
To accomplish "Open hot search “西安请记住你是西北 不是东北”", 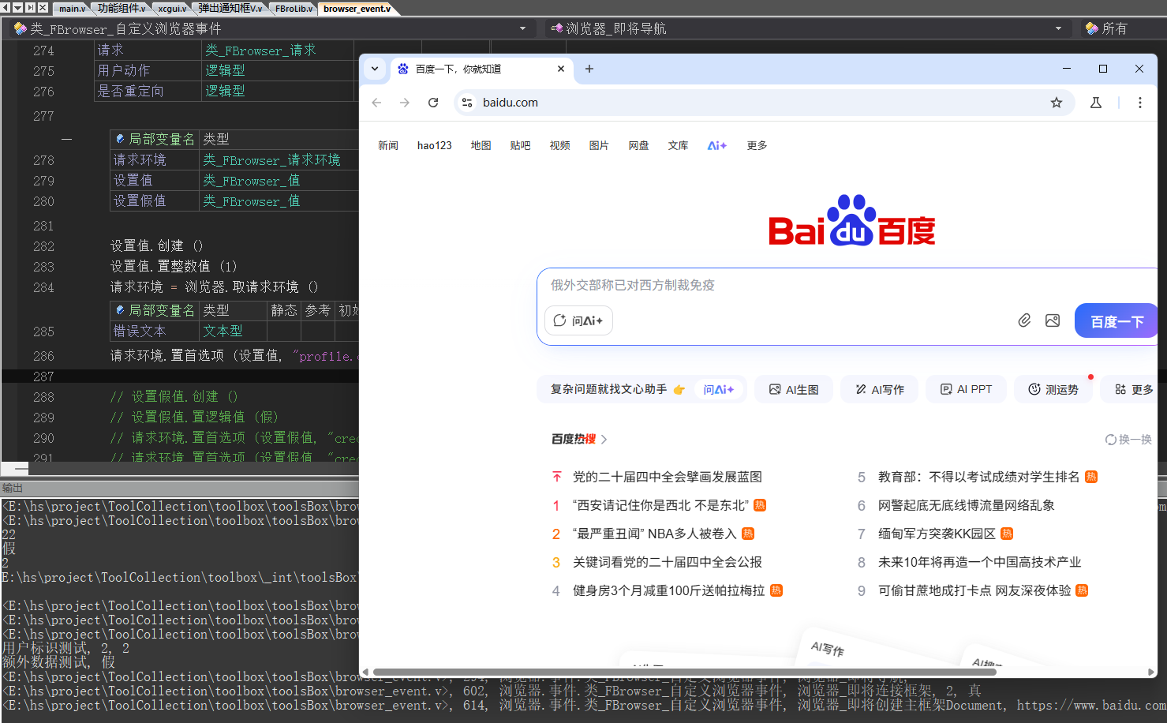I will (x=661, y=505).
